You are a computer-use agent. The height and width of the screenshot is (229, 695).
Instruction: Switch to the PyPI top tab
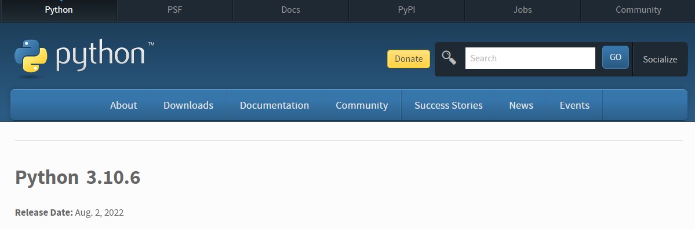[x=406, y=10]
